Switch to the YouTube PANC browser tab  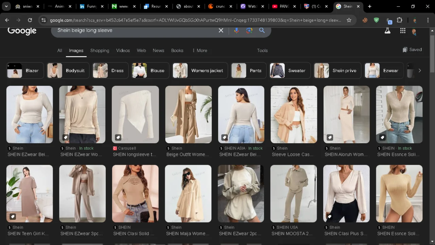[284, 6]
